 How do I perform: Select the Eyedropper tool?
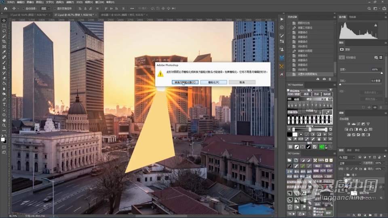coord(4,52)
